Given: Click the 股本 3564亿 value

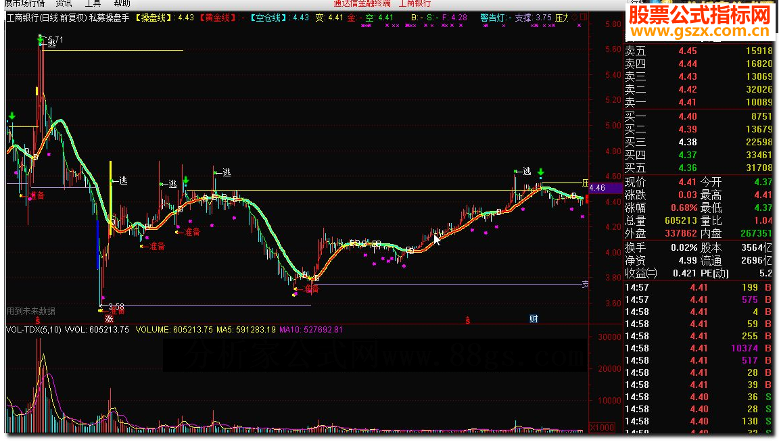Looking at the screenshot, I should coord(757,248).
